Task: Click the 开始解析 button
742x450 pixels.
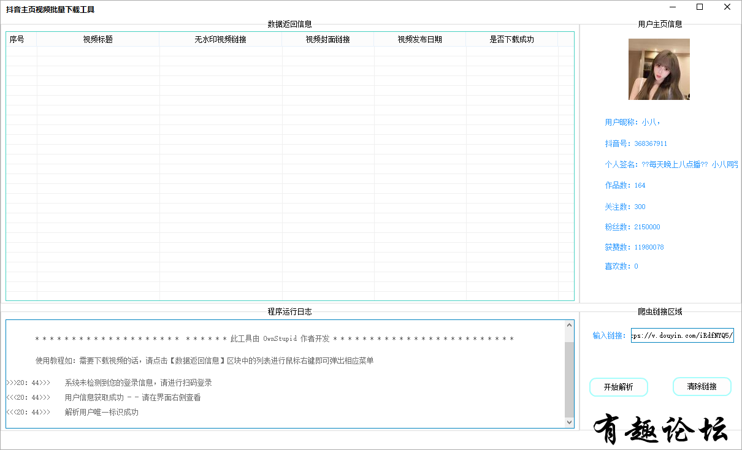Action: pyautogui.click(x=618, y=387)
